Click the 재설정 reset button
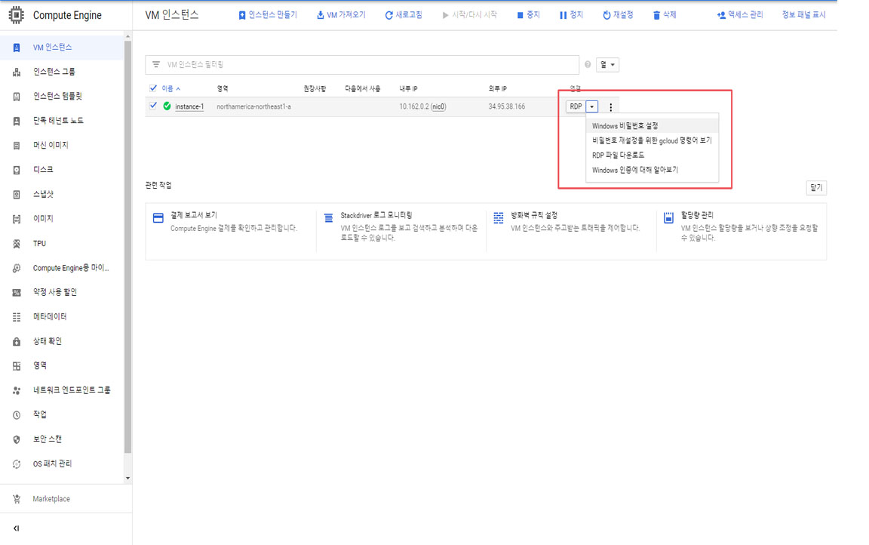Screen dimensions: 869x545 (618, 15)
